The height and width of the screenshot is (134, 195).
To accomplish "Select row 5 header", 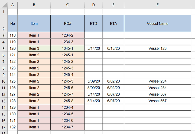I will (x=4, y=48).
